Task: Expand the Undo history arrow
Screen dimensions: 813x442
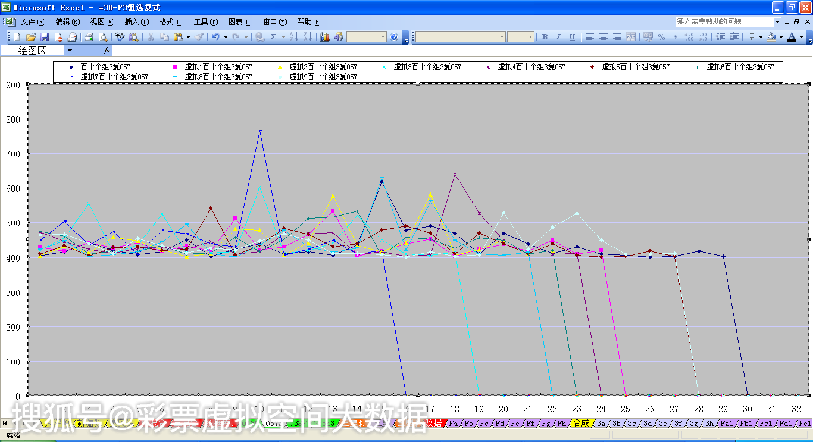Action: pyautogui.click(x=226, y=37)
